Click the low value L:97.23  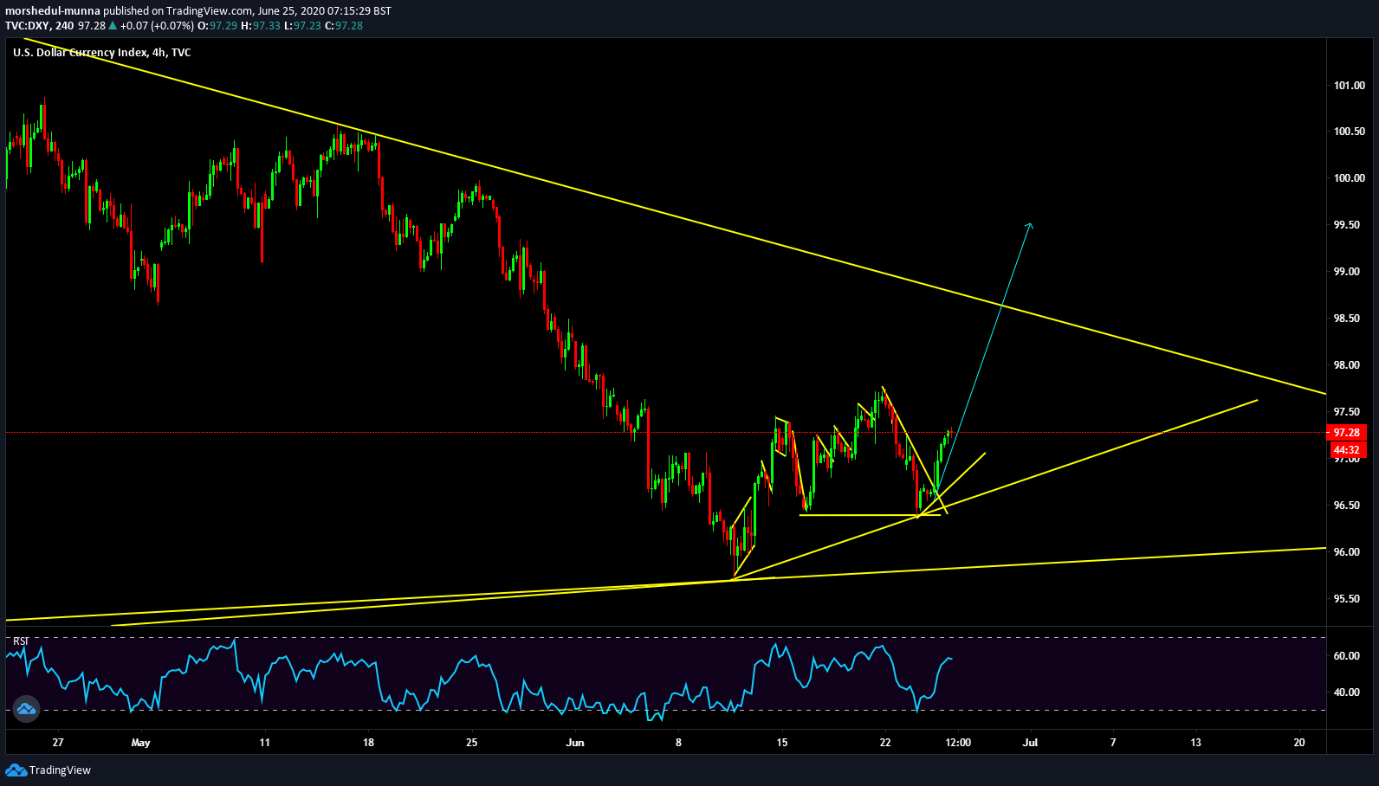302,26
